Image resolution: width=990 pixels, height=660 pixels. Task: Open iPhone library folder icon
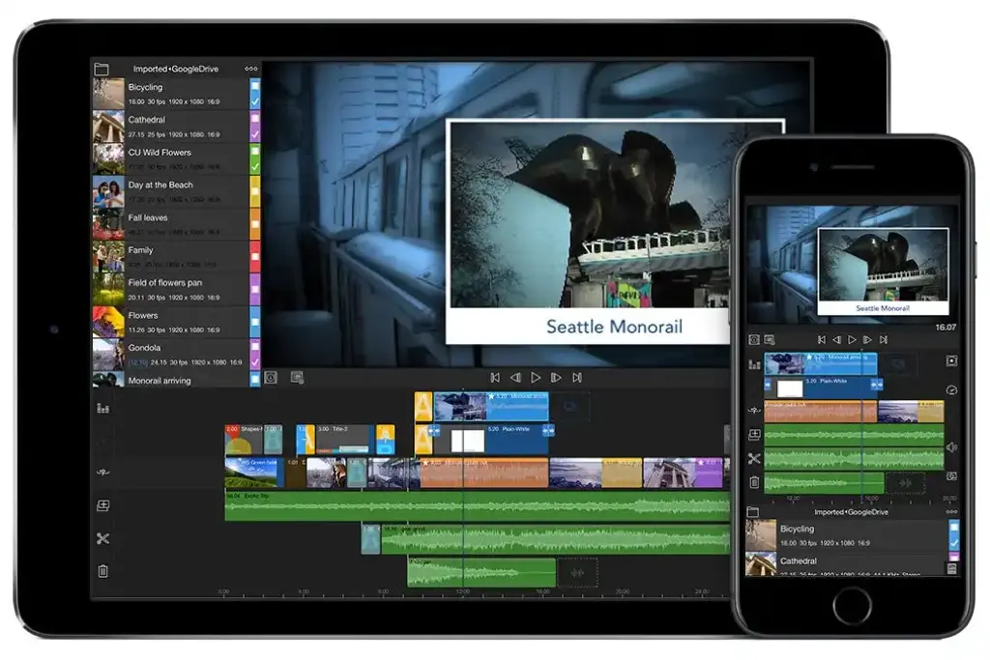tap(752, 512)
